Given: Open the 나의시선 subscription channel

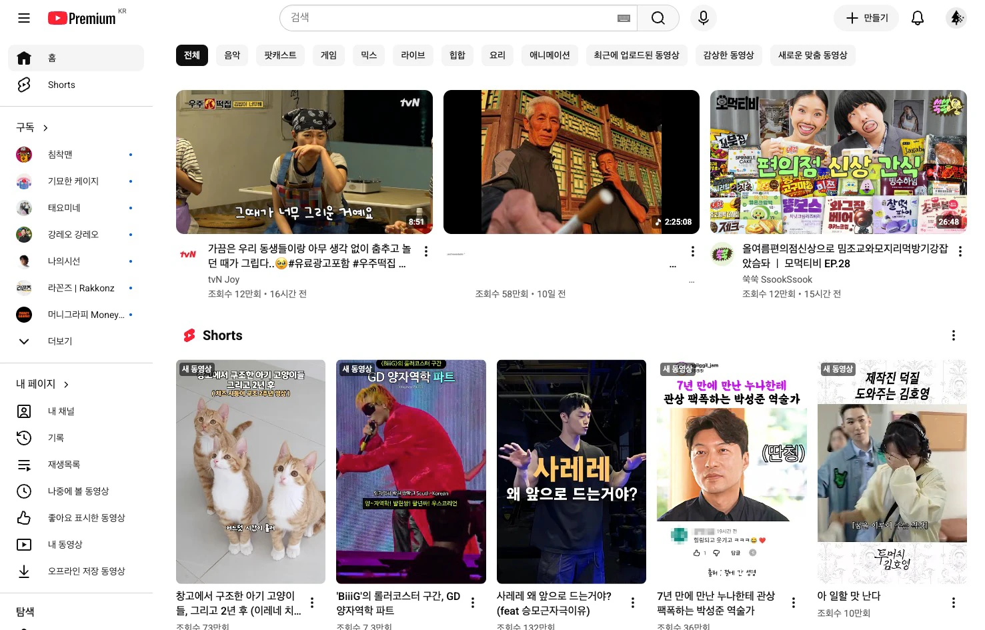Looking at the screenshot, I should [76, 261].
